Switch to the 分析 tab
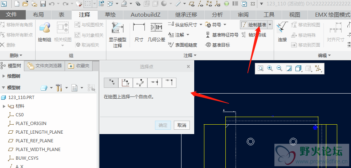The height and width of the screenshot is (168, 351). [x=217, y=15]
